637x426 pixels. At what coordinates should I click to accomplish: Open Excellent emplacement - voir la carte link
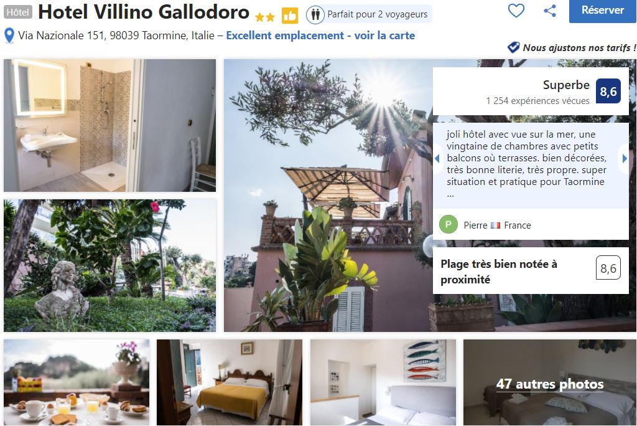(x=320, y=35)
